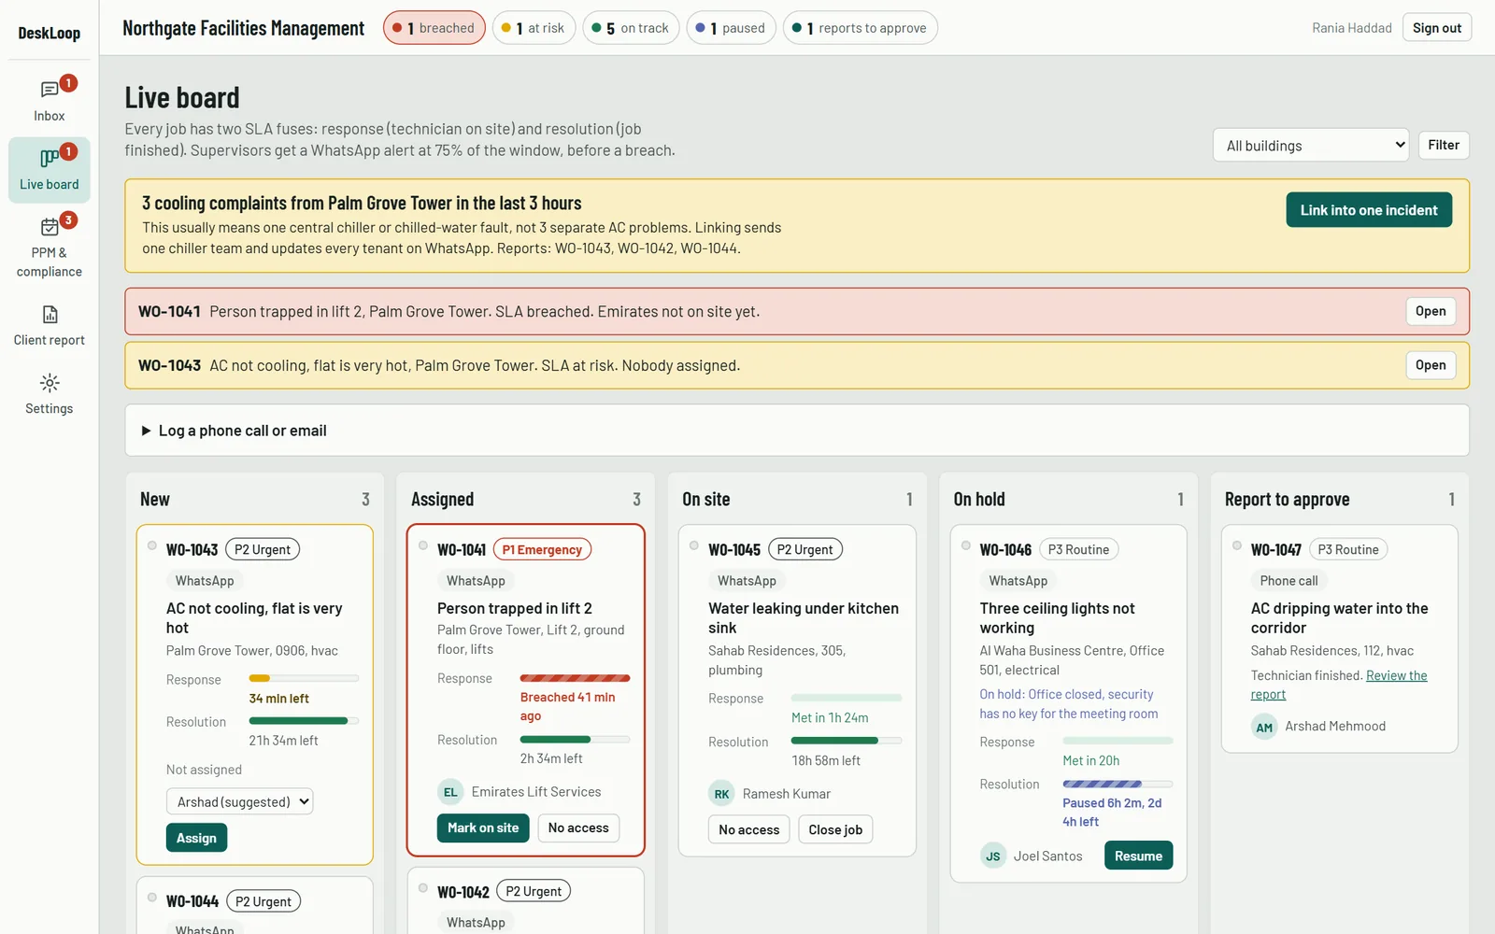
Task: Select the radio circle on card WO-1041
Action: coord(423,546)
